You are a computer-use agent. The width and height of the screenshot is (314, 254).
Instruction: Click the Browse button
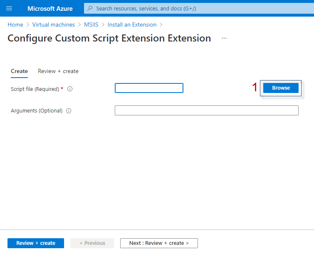281,88
